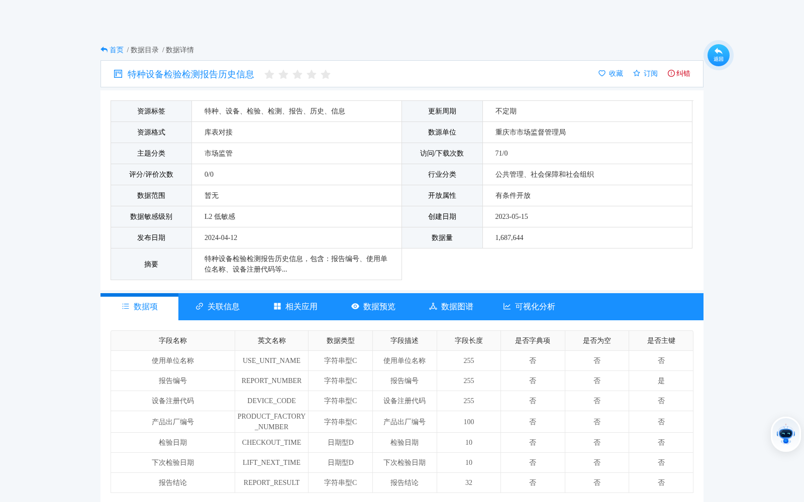Switch to the 数据预览 tab
The image size is (804, 502).
[x=373, y=307]
